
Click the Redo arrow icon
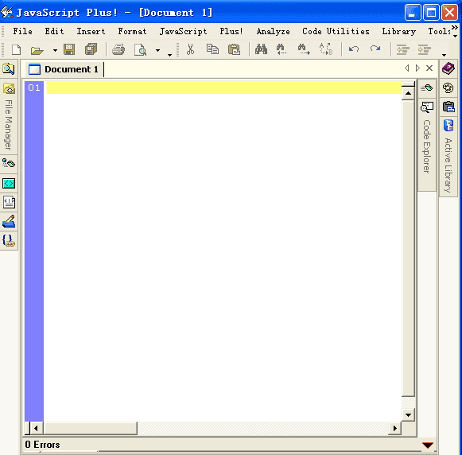(375, 49)
